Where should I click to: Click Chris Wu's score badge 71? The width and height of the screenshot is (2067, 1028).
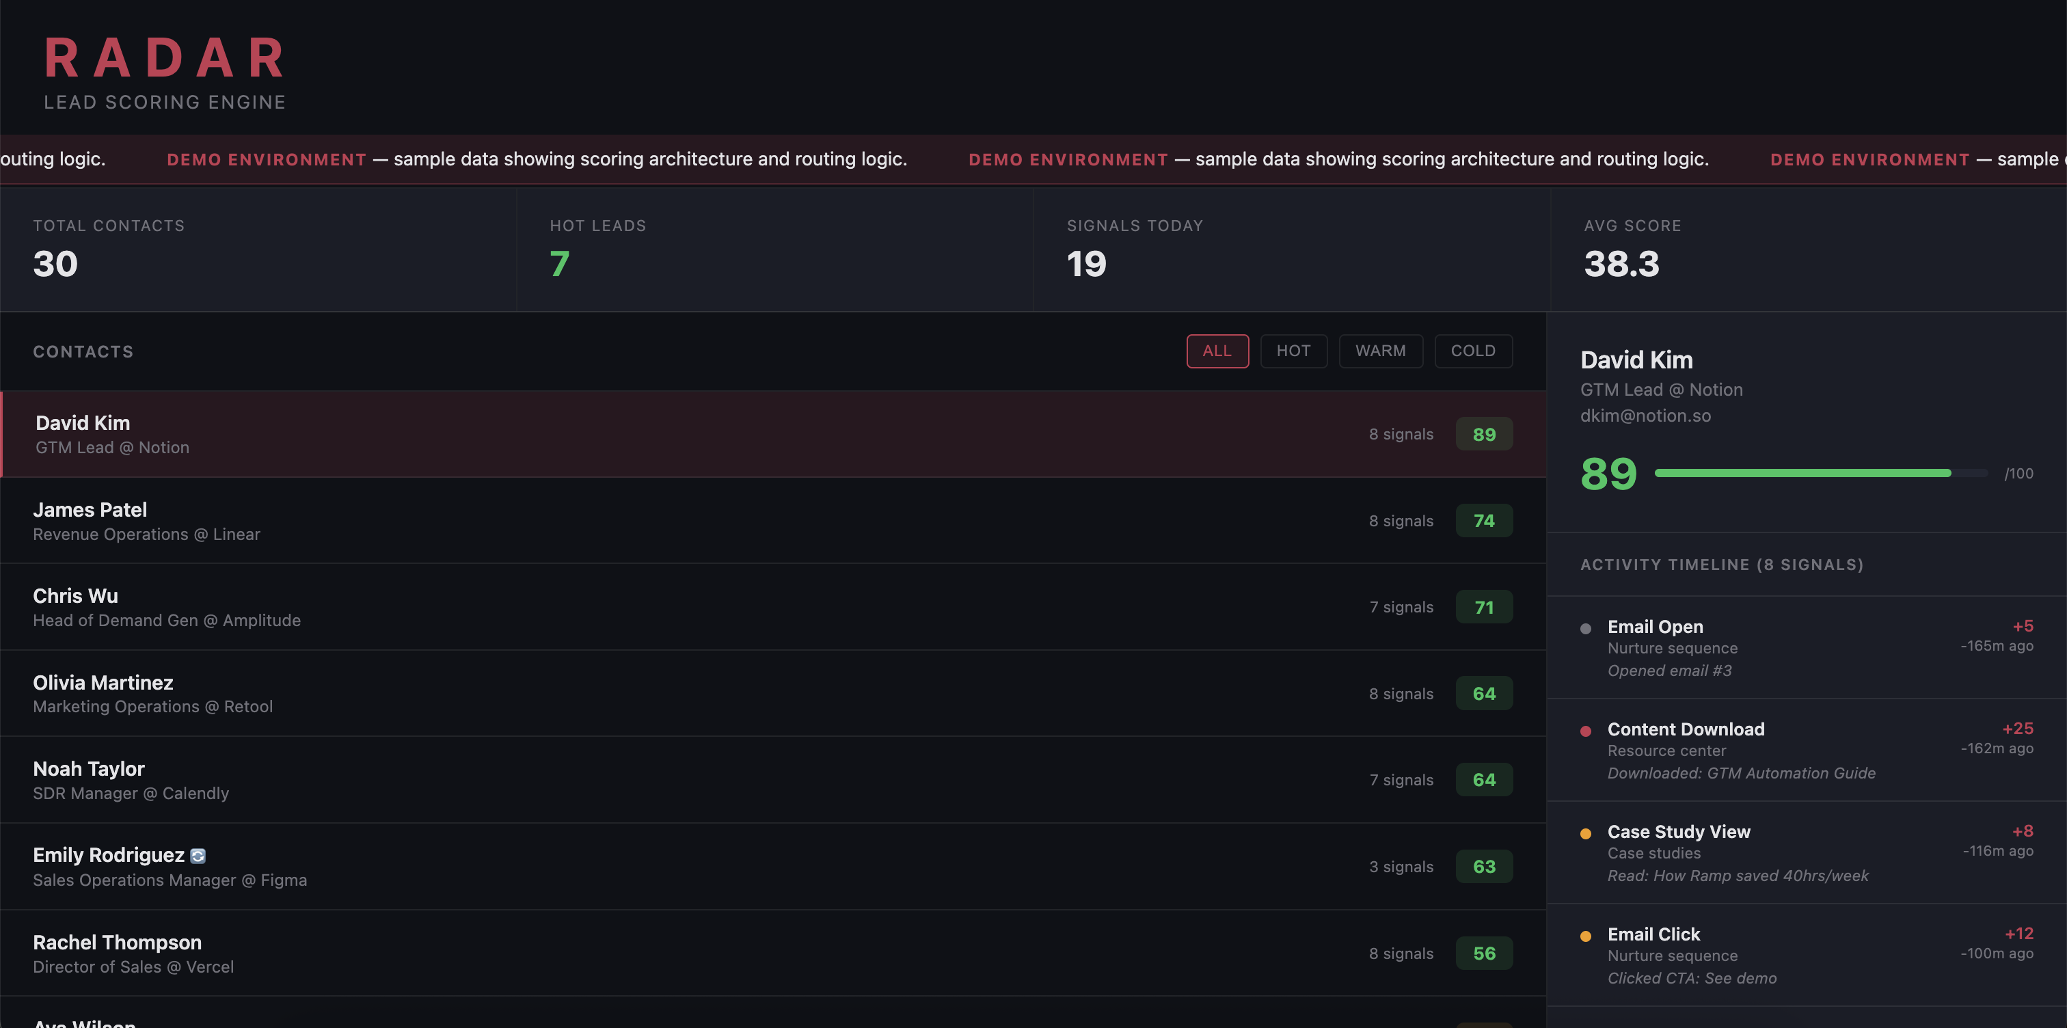[1484, 607]
